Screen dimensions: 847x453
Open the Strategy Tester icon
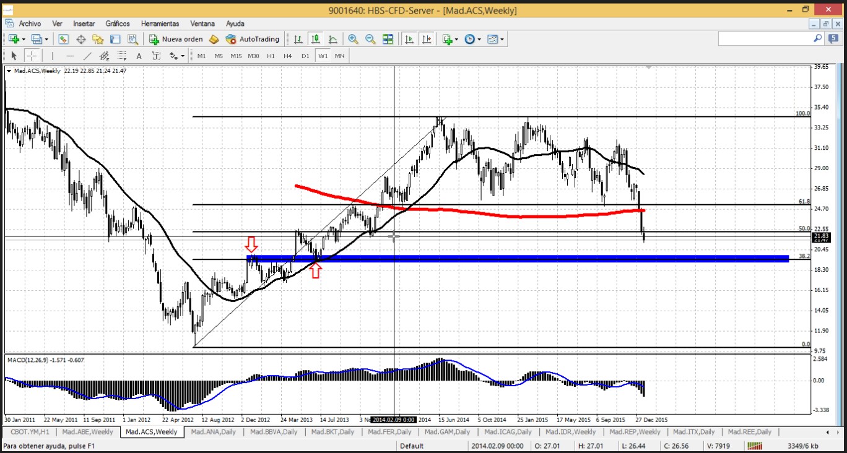tap(132, 39)
